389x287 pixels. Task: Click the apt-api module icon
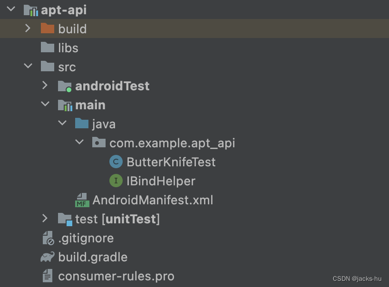click(30, 10)
